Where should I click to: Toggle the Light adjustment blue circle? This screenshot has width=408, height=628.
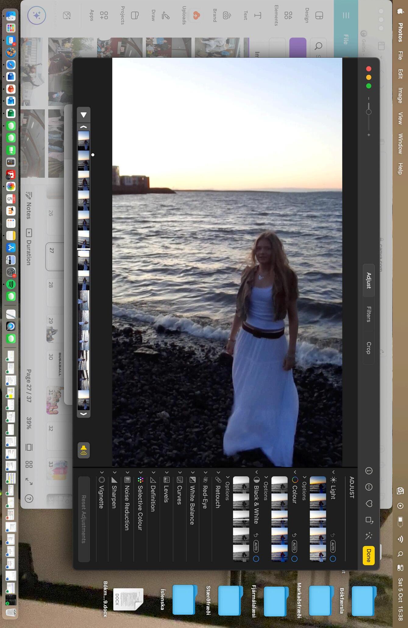coord(333,559)
